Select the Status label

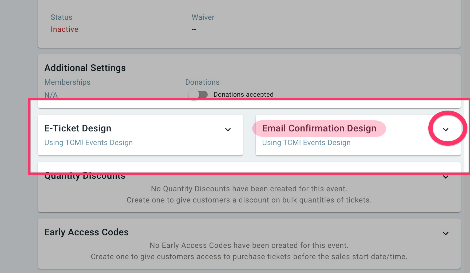pos(61,17)
